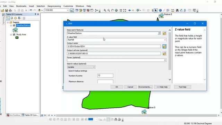Open a map document with the folder icon

3,10
